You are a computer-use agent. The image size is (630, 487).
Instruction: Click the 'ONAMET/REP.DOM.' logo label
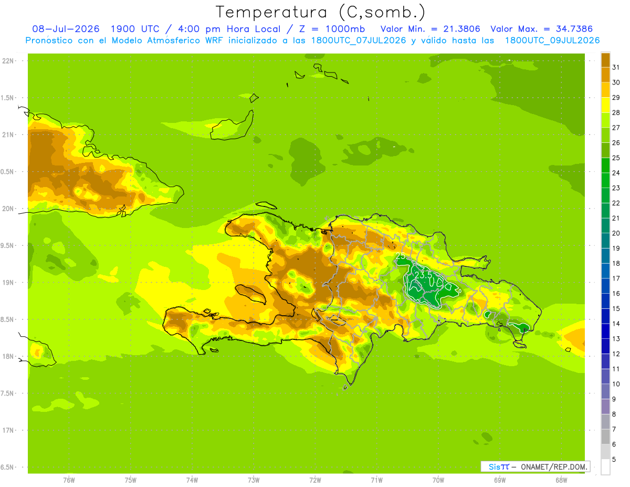[554, 467]
